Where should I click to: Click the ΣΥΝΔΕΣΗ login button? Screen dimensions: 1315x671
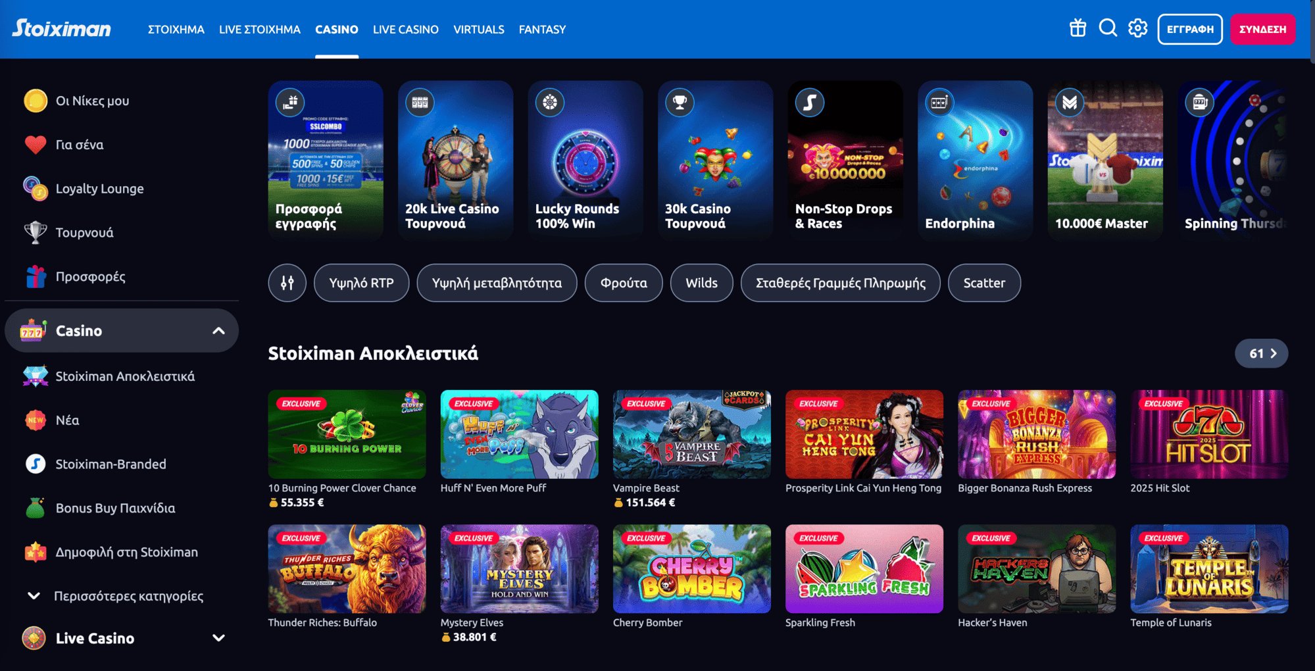[1262, 29]
